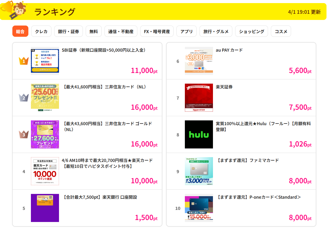
Task: Switch to the クレカ tab
Action: [x=41, y=31]
